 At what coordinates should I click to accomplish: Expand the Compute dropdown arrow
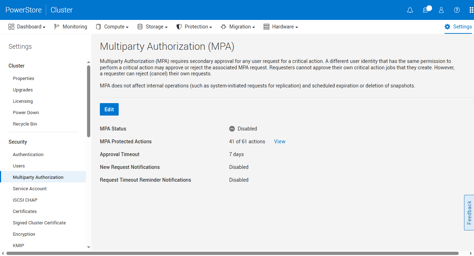(127, 27)
